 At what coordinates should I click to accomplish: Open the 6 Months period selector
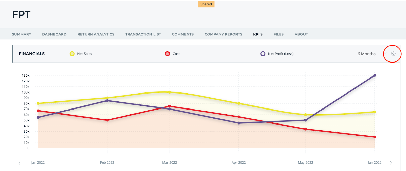point(366,54)
